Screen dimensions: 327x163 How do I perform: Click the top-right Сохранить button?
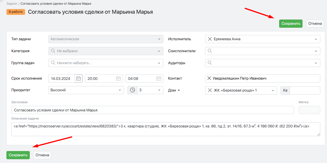pos(291,24)
